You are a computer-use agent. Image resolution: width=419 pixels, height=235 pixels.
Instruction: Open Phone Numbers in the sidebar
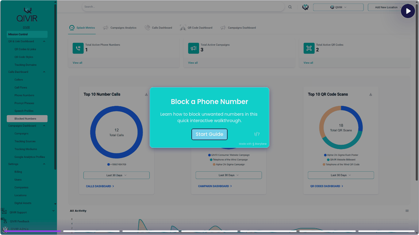24,95
